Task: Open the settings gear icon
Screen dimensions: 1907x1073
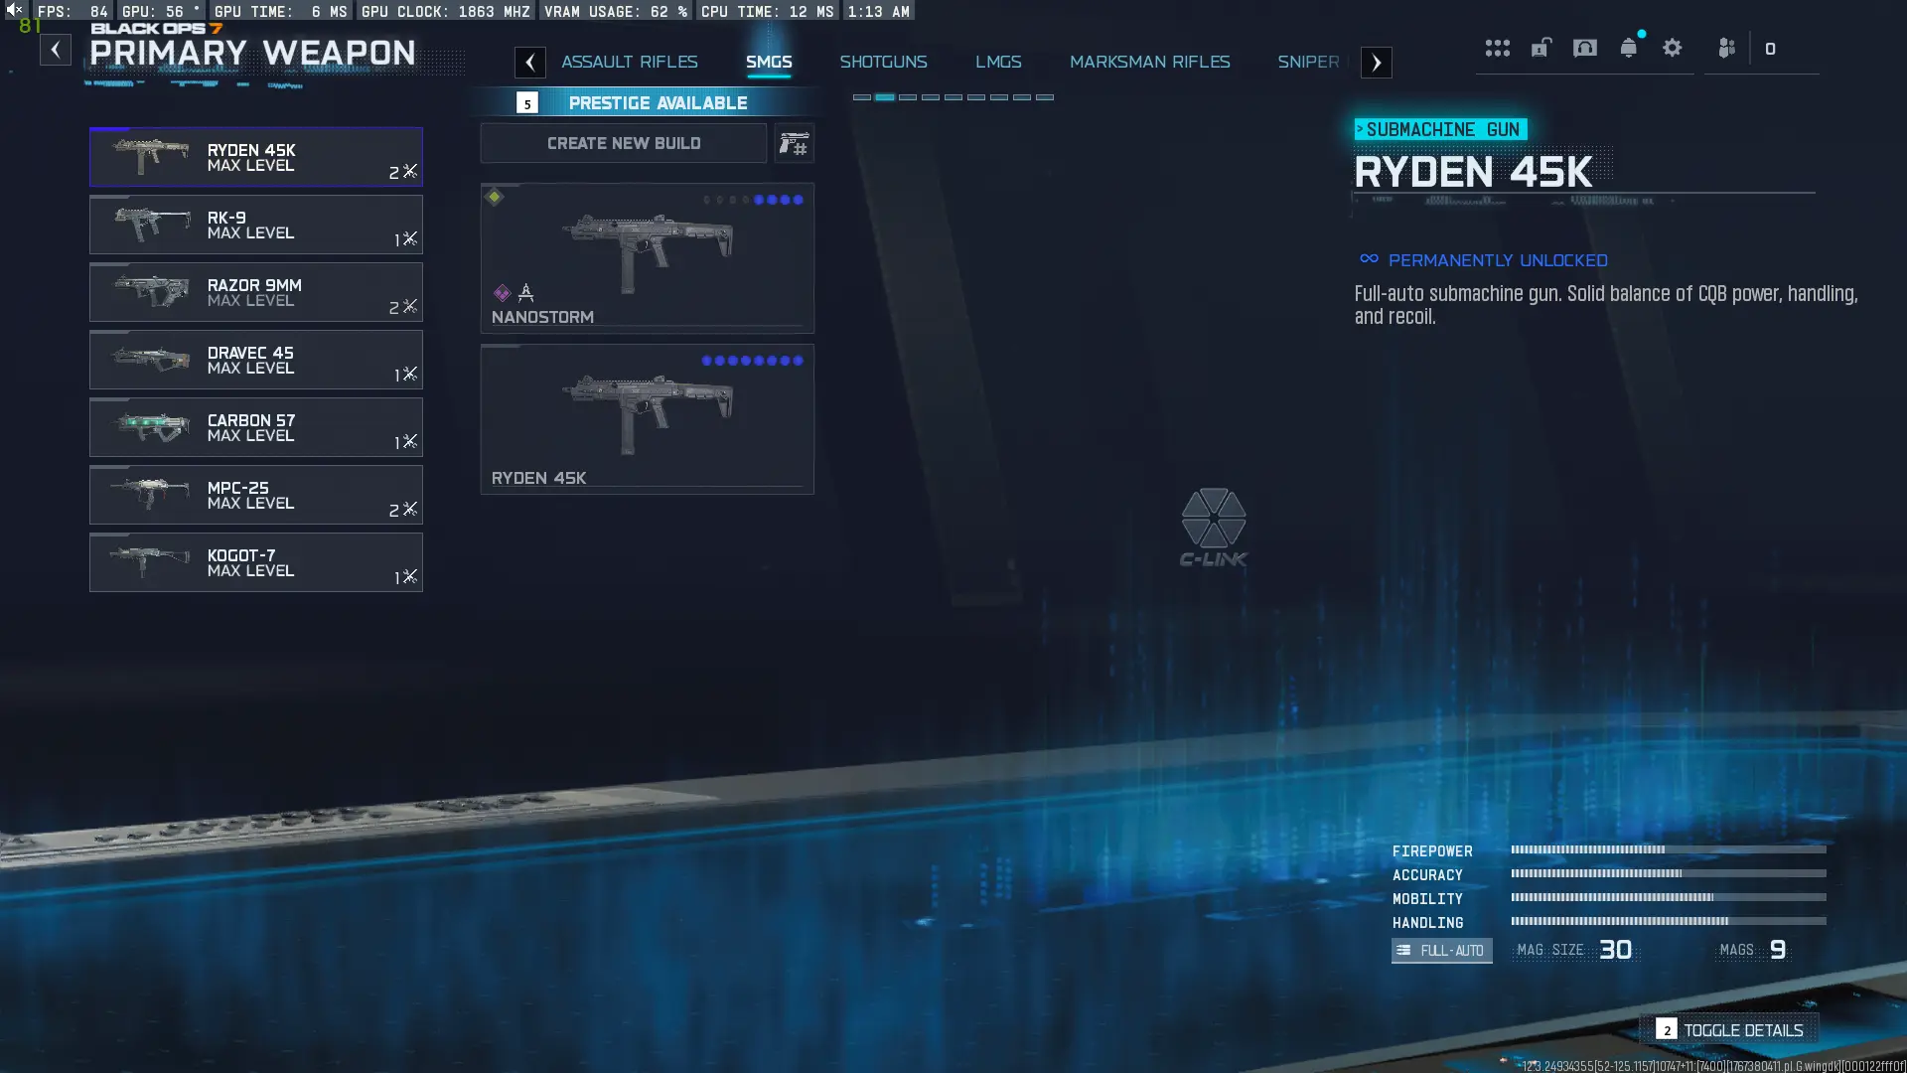Action: 1672,48
